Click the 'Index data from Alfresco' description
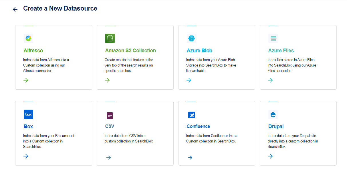 point(46,65)
